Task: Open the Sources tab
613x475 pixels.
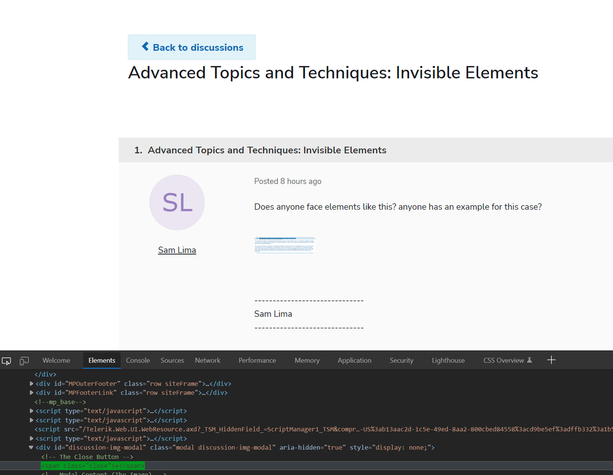Action: coord(172,360)
